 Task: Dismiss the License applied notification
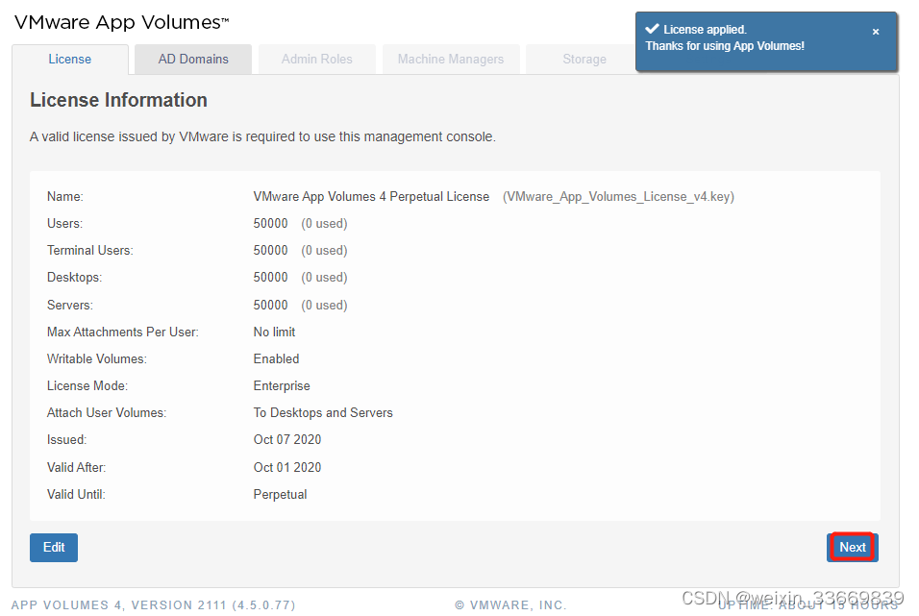[x=875, y=32]
